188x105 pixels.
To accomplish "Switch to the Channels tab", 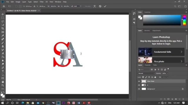I will tap(147, 65).
